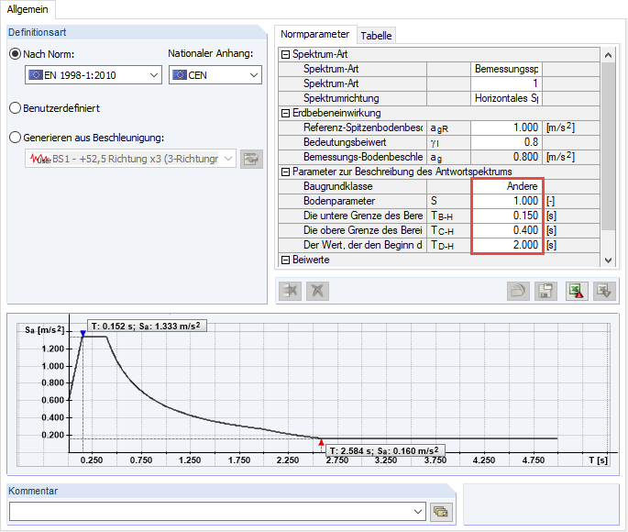Click the import table arrow icon
The height and width of the screenshot is (532, 628).
[x=603, y=291]
